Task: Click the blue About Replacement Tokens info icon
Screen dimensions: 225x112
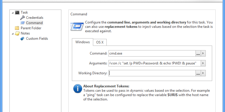Action: [78, 89]
